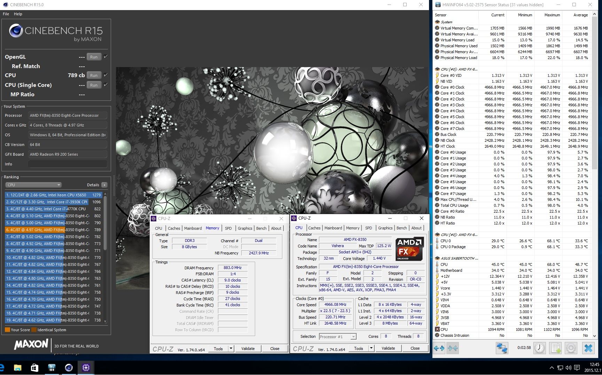Open the Tools dropdown arrow in the Memory window

pyautogui.click(x=230, y=349)
